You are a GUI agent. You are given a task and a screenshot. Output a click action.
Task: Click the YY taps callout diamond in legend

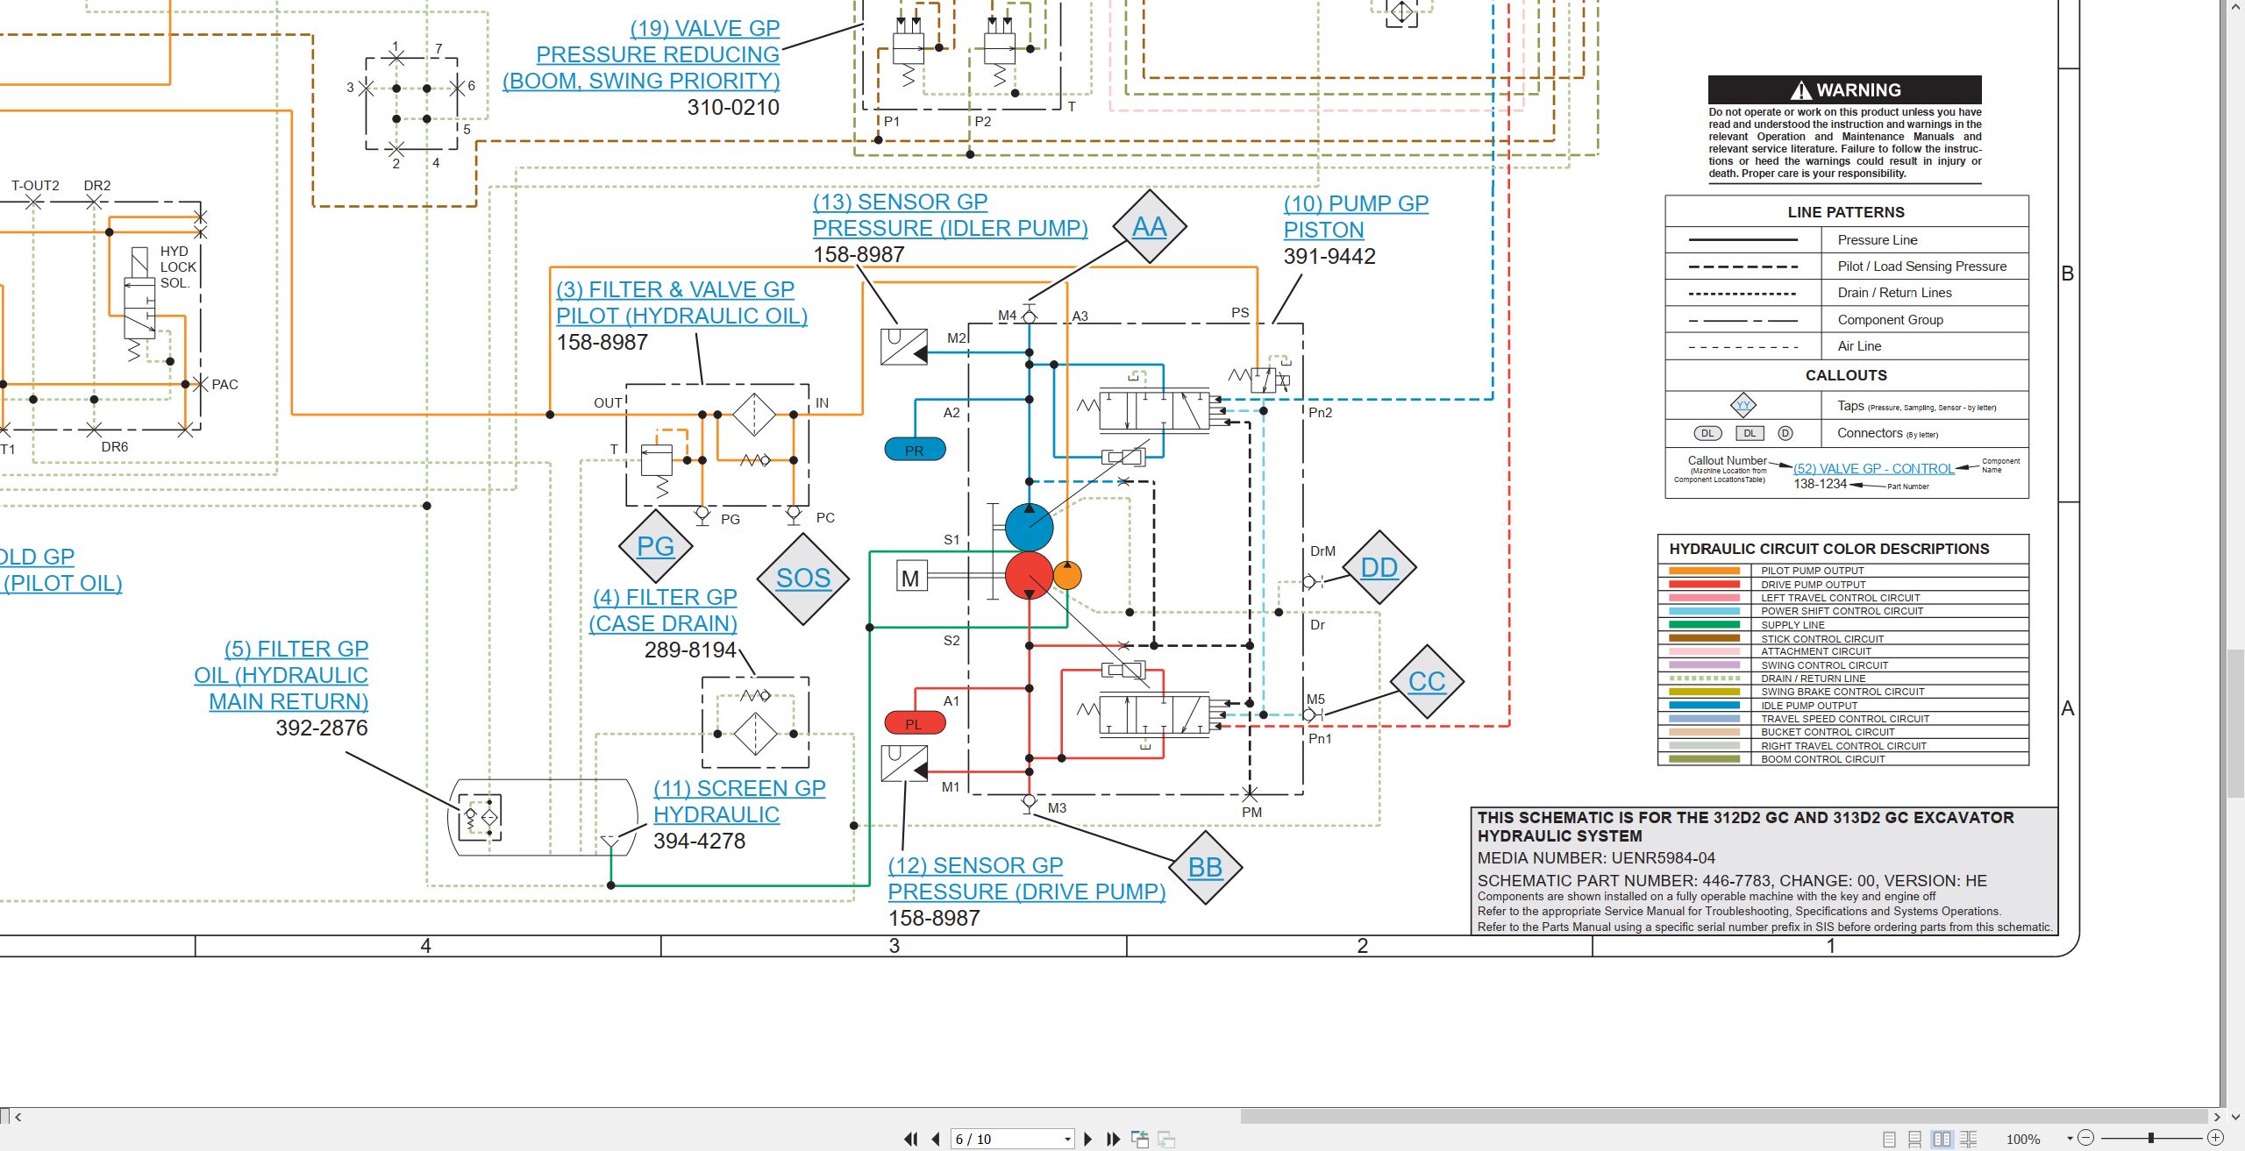tap(1743, 405)
